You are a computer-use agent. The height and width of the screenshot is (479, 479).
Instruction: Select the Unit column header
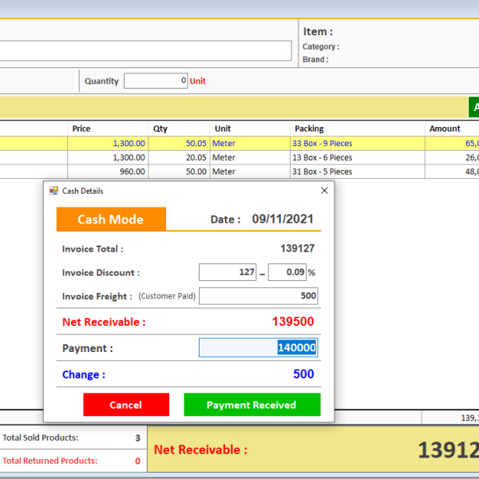tap(223, 129)
